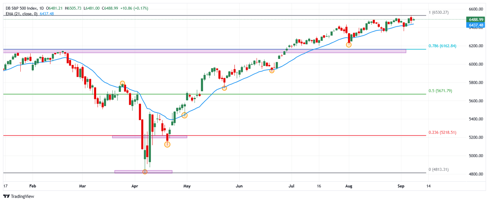Click the Fibonacci label '0 (4813.31)'

click(438, 170)
